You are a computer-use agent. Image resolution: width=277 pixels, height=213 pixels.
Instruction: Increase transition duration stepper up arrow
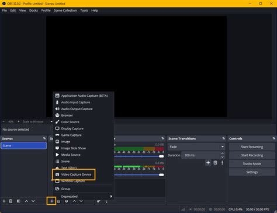pyautogui.click(x=223, y=153)
